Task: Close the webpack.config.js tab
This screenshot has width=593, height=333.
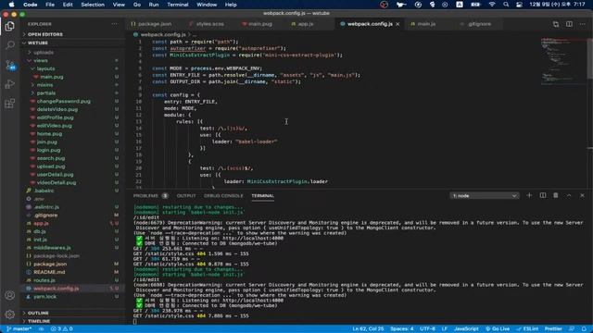Action: [397, 24]
